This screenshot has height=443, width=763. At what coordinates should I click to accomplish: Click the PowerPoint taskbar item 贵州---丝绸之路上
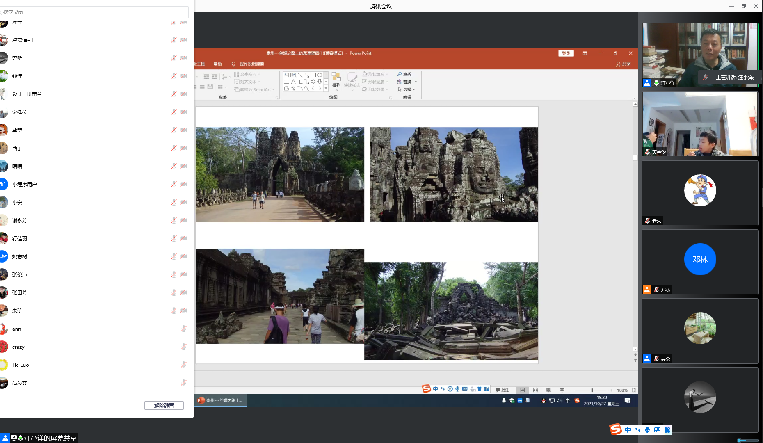click(x=221, y=400)
